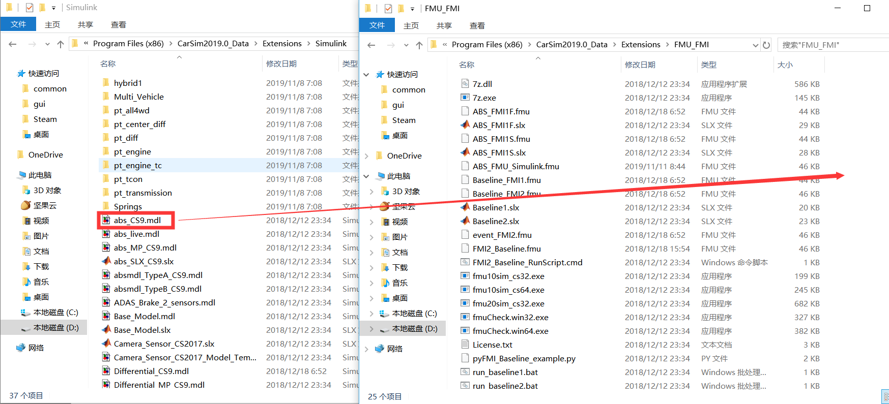Open the 文件 menu in FMU_FMI window
889x404 pixels.
point(377,25)
